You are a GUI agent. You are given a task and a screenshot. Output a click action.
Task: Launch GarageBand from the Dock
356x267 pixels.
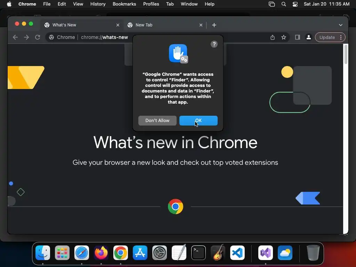218,253
